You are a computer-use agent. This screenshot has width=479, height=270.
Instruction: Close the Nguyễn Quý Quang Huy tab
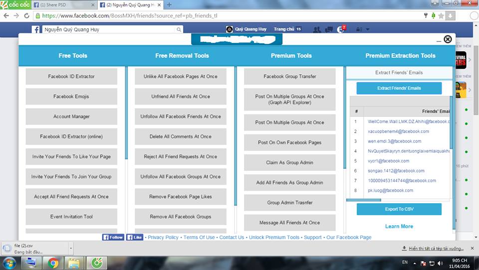[x=159, y=5]
